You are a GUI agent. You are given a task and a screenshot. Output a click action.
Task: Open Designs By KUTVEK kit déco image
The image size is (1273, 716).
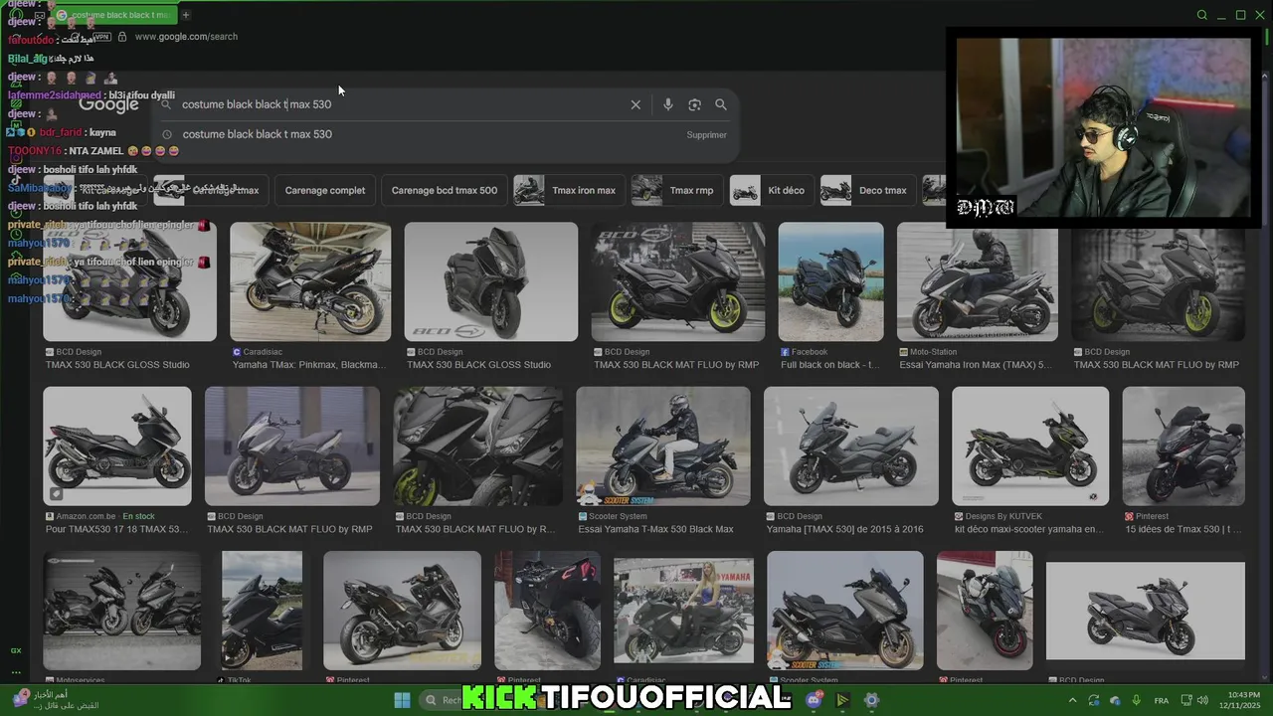click(1030, 447)
